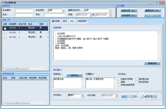Viewport: 166px width, 109px height.
Task: Click the 姓名 column header in 历史体检记录
Action: (x=5, y=78)
